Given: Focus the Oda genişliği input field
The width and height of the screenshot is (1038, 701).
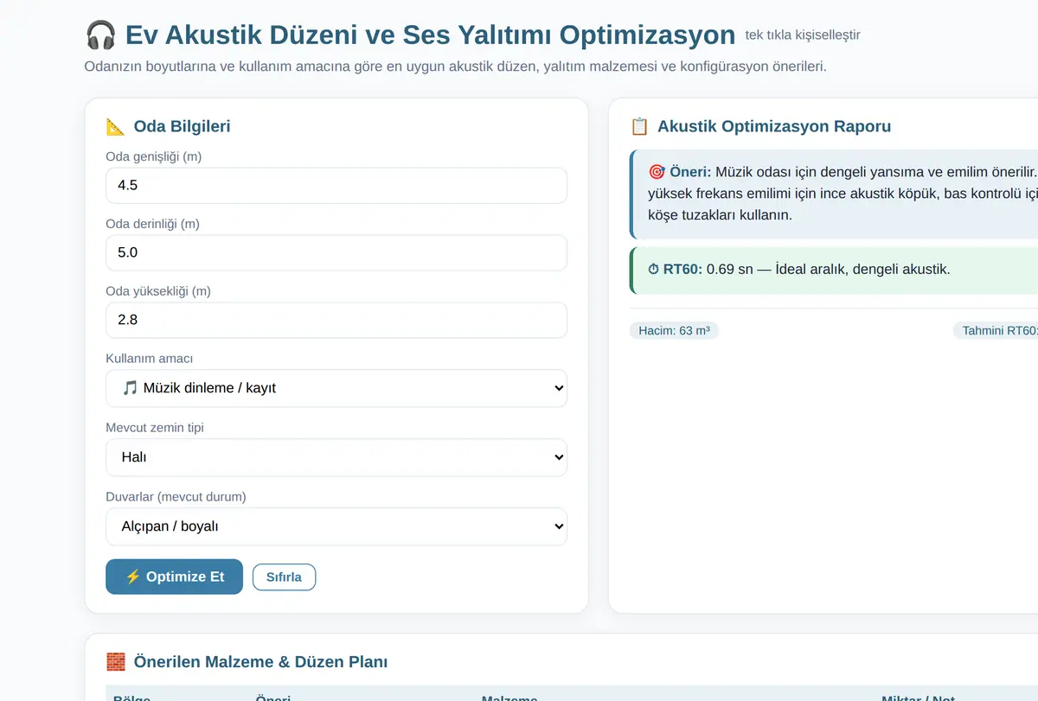Looking at the screenshot, I should coord(336,186).
